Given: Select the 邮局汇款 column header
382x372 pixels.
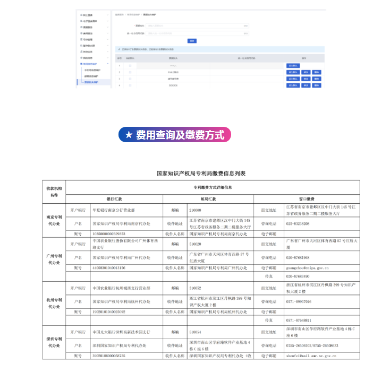Looking at the screenshot, I should point(208,199).
